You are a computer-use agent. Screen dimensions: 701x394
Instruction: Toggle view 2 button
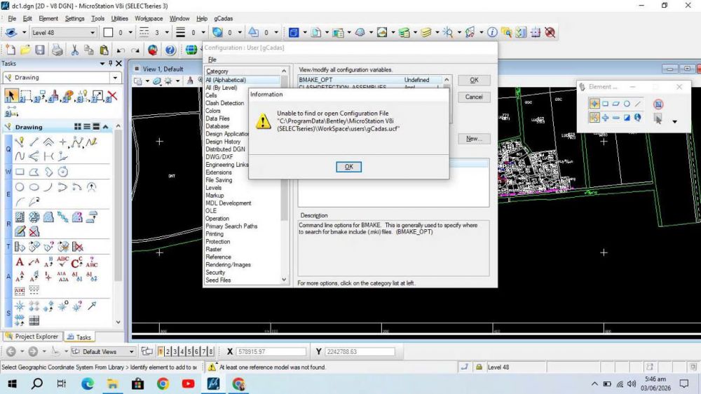point(168,351)
